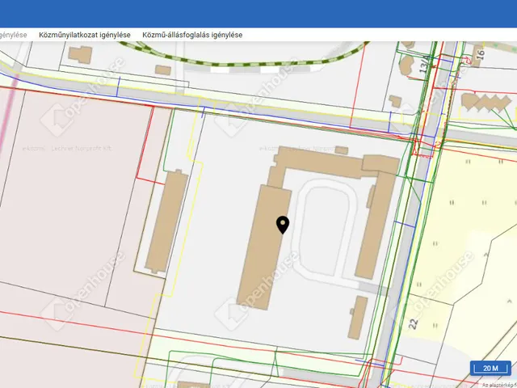Open the Közműnyilatkozat igénylése tab
517x388 pixels.
[85, 35]
